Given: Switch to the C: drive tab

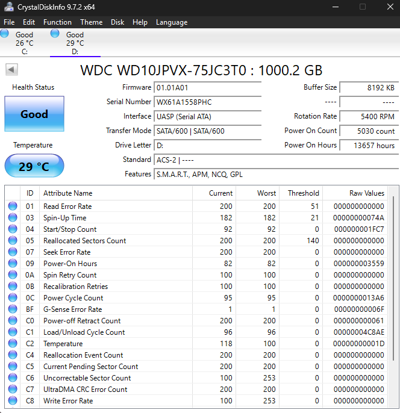Looking at the screenshot, I should (24, 43).
